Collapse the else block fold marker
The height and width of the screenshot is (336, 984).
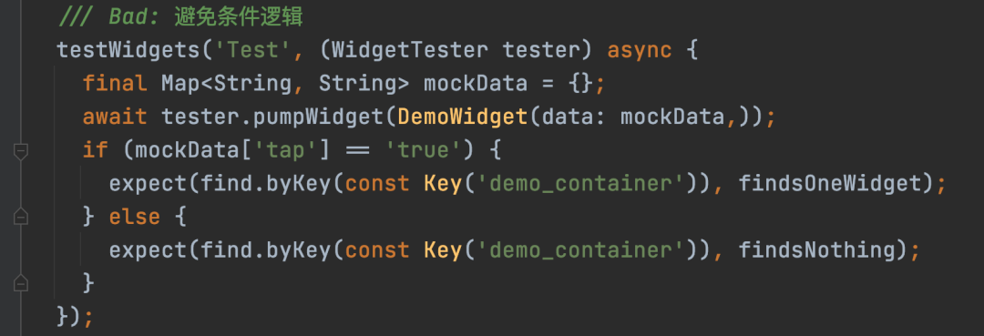point(21,217)
